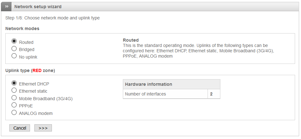Screen dimensions: 301x139
Task: Click the Step 1/8 instruction text
Action: point(53,18)
